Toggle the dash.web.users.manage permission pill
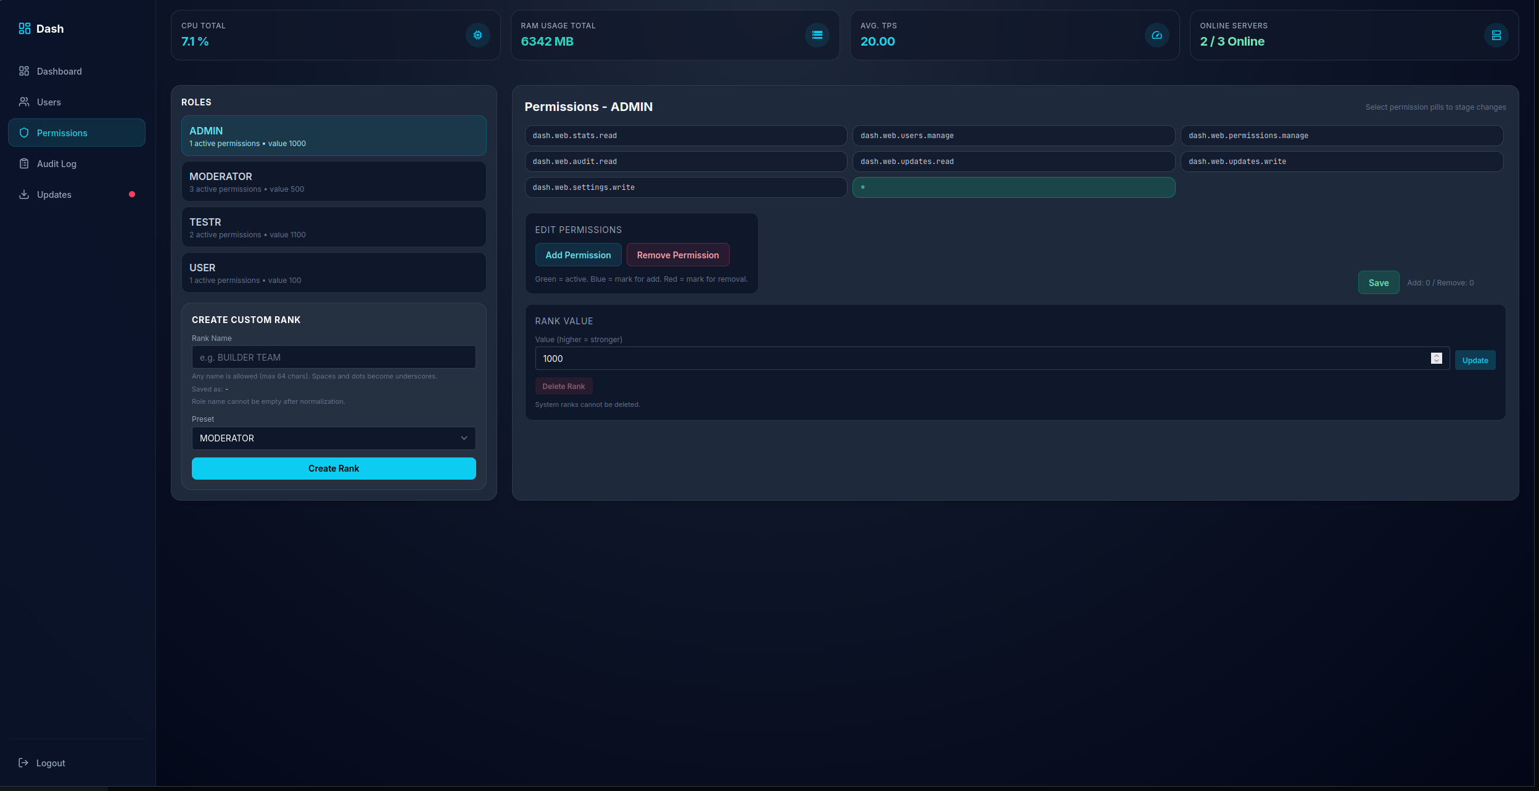Image resolution: width=1539 pixels, height=791 pixels. (x=1013, y=136)
